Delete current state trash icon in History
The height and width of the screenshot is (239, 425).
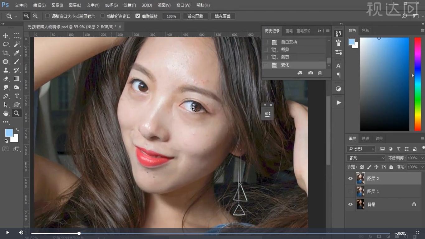click(x=320, y=73)
